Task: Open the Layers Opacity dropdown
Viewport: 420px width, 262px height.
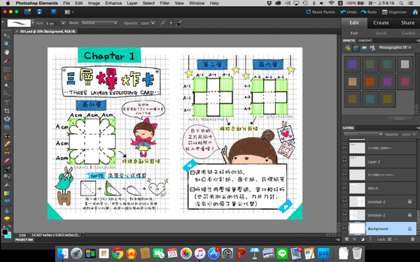Action: click(414, 134)
